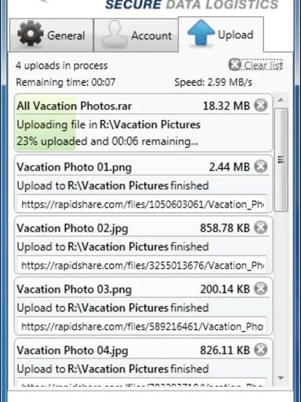Remove Vacation Photo 04.jpg entry

[261, 350]
